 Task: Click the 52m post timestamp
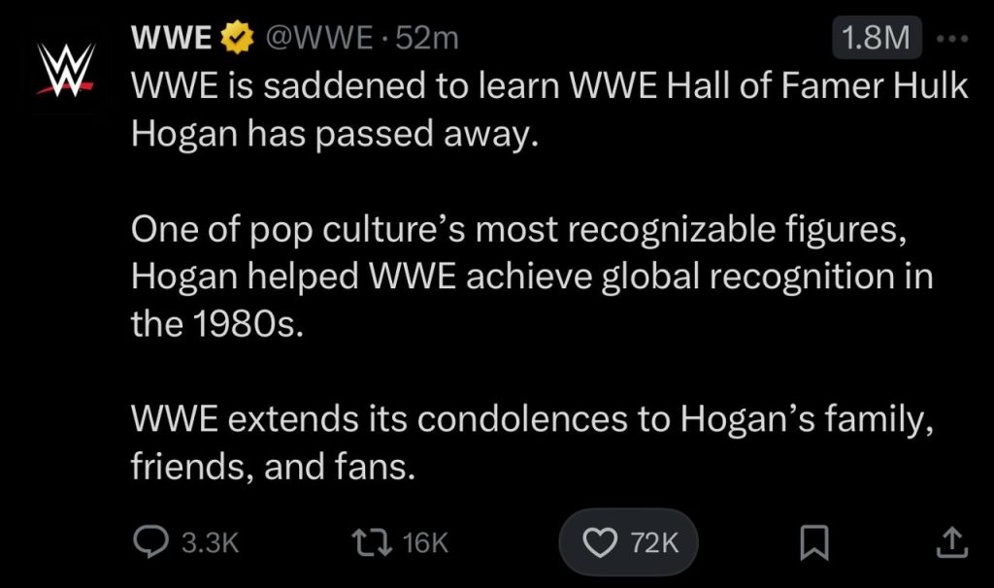point(427,38)
